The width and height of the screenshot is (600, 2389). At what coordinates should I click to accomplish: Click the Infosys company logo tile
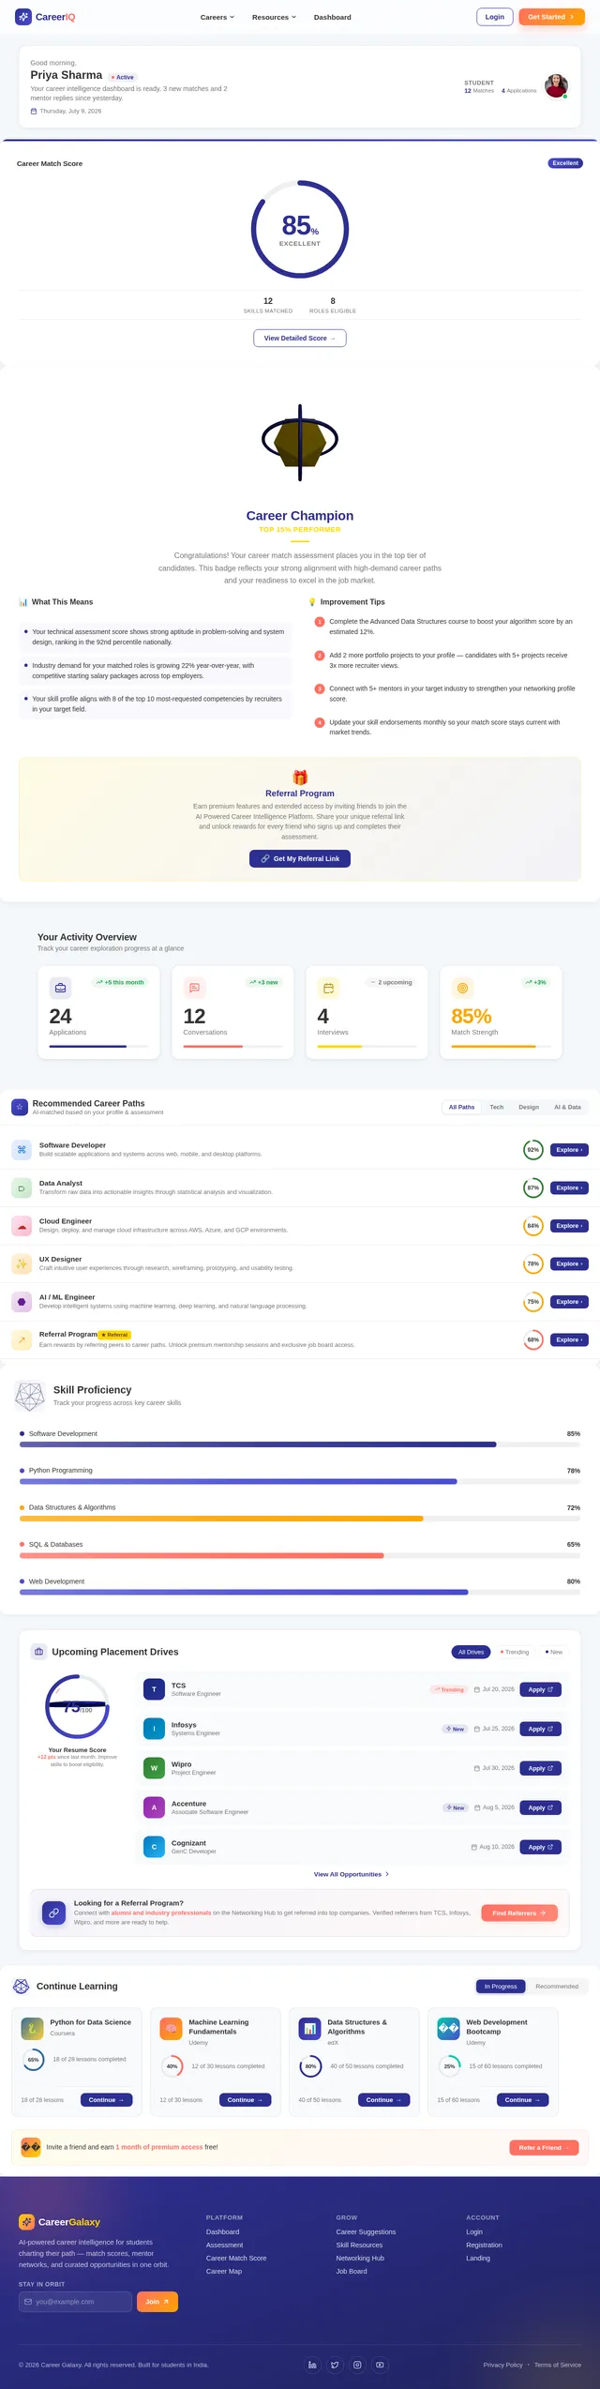pyautogui.click(x=154, y=1729)
